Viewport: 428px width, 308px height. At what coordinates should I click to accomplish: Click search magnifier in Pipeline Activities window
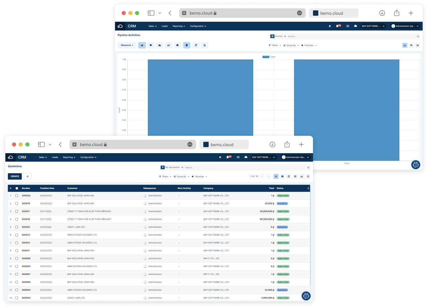[418, 36]
